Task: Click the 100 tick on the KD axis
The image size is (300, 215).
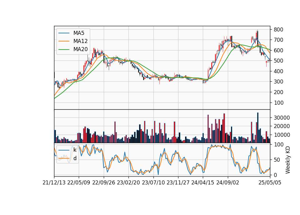Action: [x=278, y=145]
